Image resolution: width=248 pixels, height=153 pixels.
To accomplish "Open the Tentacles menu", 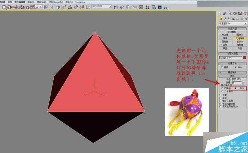I will [80, 2].
